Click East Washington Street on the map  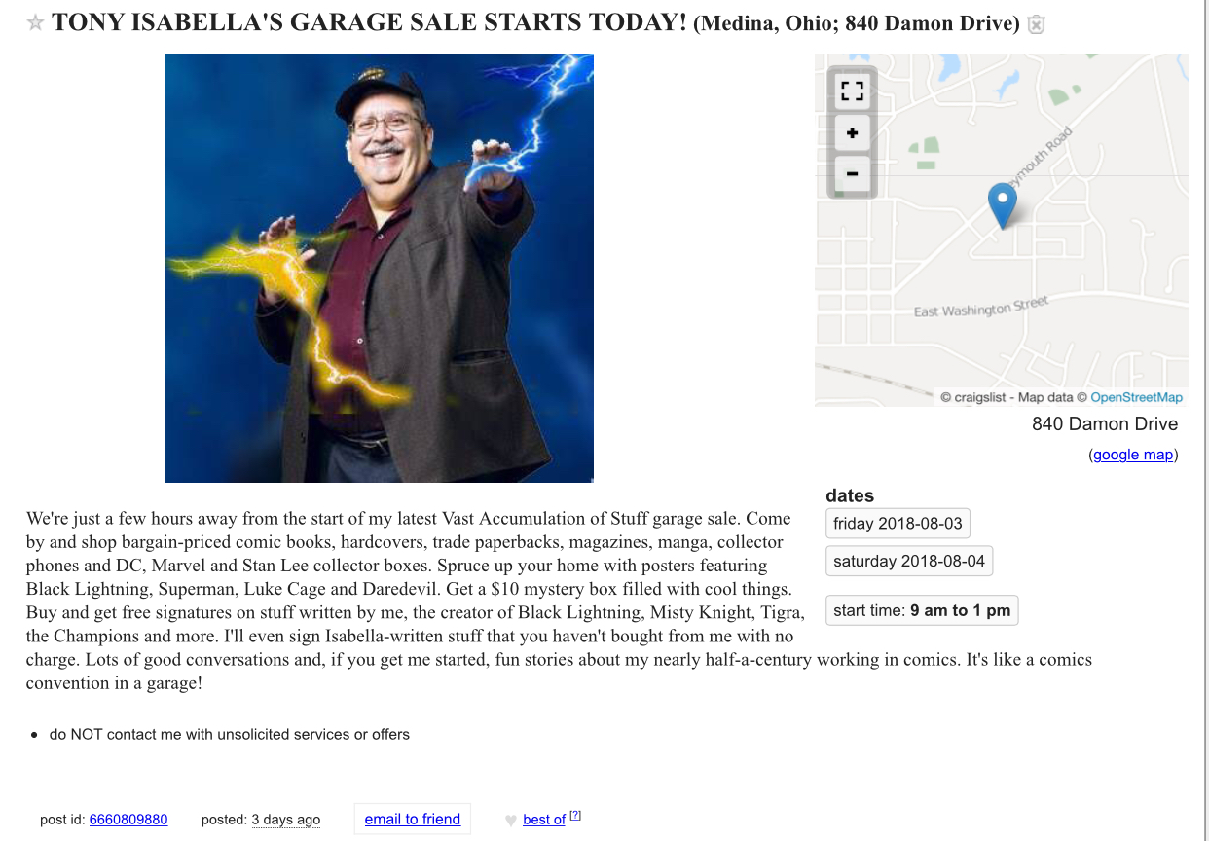(x=980, y=308)
